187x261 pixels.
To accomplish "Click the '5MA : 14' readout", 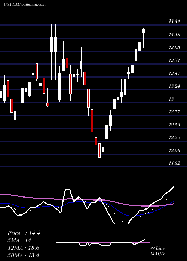I will (19, 240).
